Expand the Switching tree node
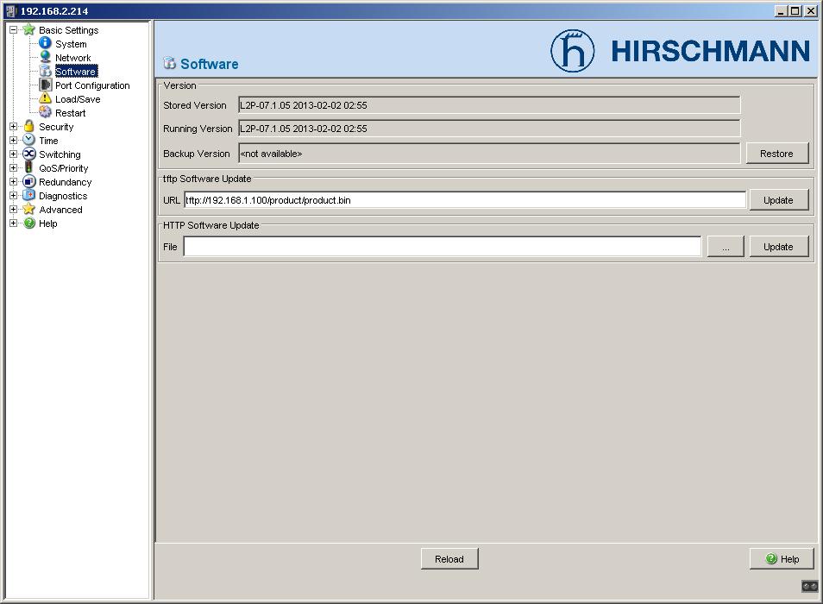Image resolution: width=823 pixels, height=604 pixels. pos(13,154)
